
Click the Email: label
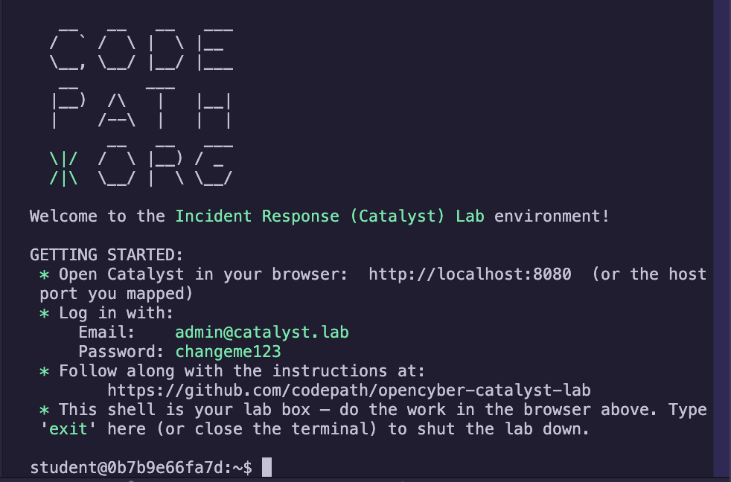point(106,332)
